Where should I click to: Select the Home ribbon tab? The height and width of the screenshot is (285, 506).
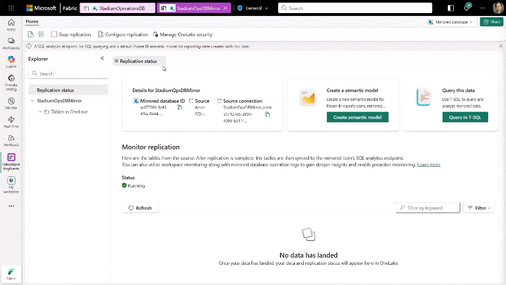tap(32, 21)
